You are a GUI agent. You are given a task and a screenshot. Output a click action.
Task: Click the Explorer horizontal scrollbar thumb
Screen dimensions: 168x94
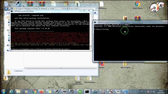[x=61, y=68]
